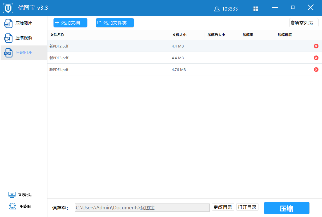Click the 压缩进度 column header
322x217 pixels.
[285, 35]
